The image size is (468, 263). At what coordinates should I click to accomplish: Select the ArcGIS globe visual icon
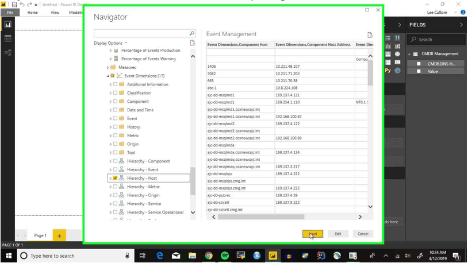397,71
